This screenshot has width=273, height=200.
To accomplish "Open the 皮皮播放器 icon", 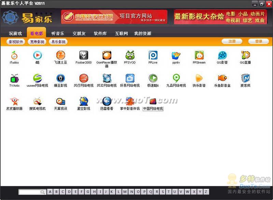I will 14,101.
